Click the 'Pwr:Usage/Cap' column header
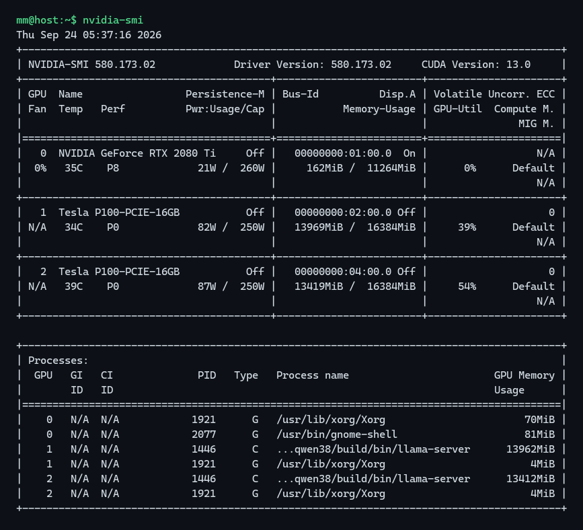This screenshot has height=530, width=583. click(x=225, y=109)
